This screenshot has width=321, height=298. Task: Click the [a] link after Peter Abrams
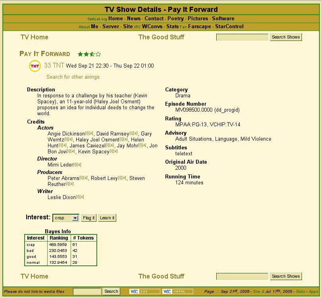[85, 178]
